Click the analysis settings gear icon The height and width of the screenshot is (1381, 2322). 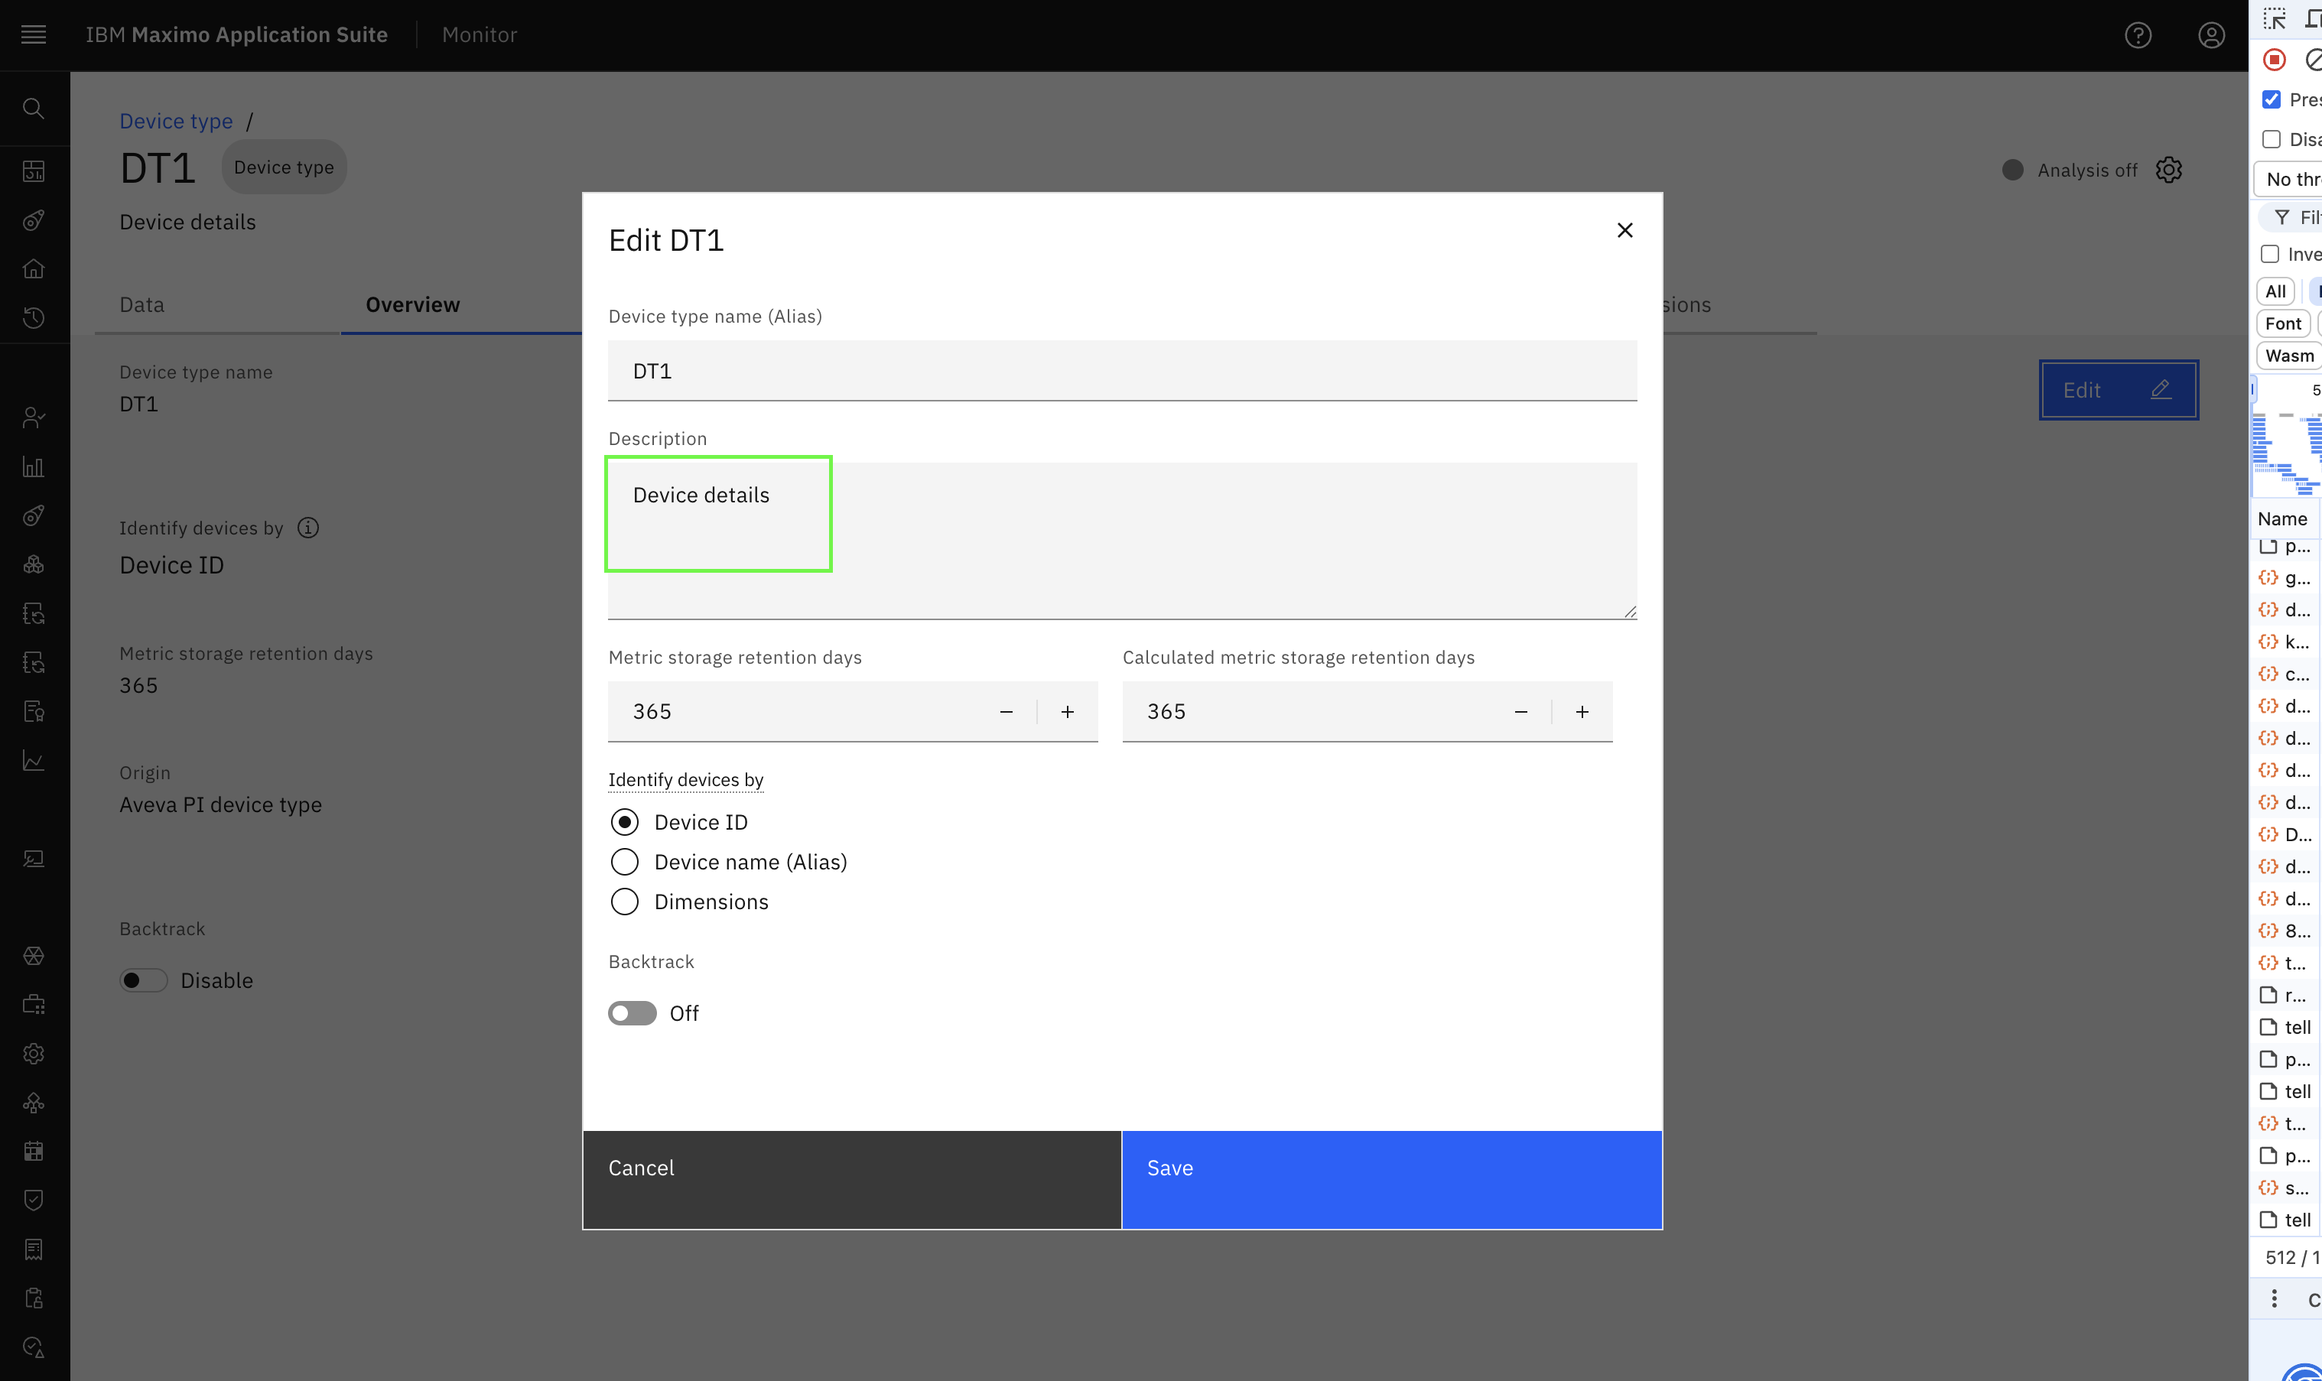click(2168, 169)
